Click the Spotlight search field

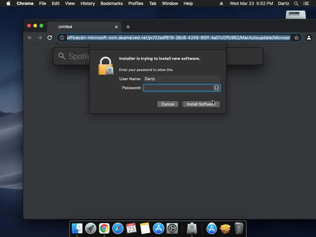point(158,56)
